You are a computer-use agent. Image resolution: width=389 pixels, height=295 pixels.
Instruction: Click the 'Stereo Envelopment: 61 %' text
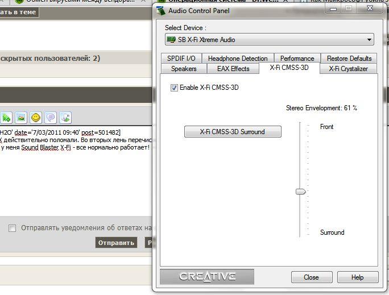click(x=321, y=108)
